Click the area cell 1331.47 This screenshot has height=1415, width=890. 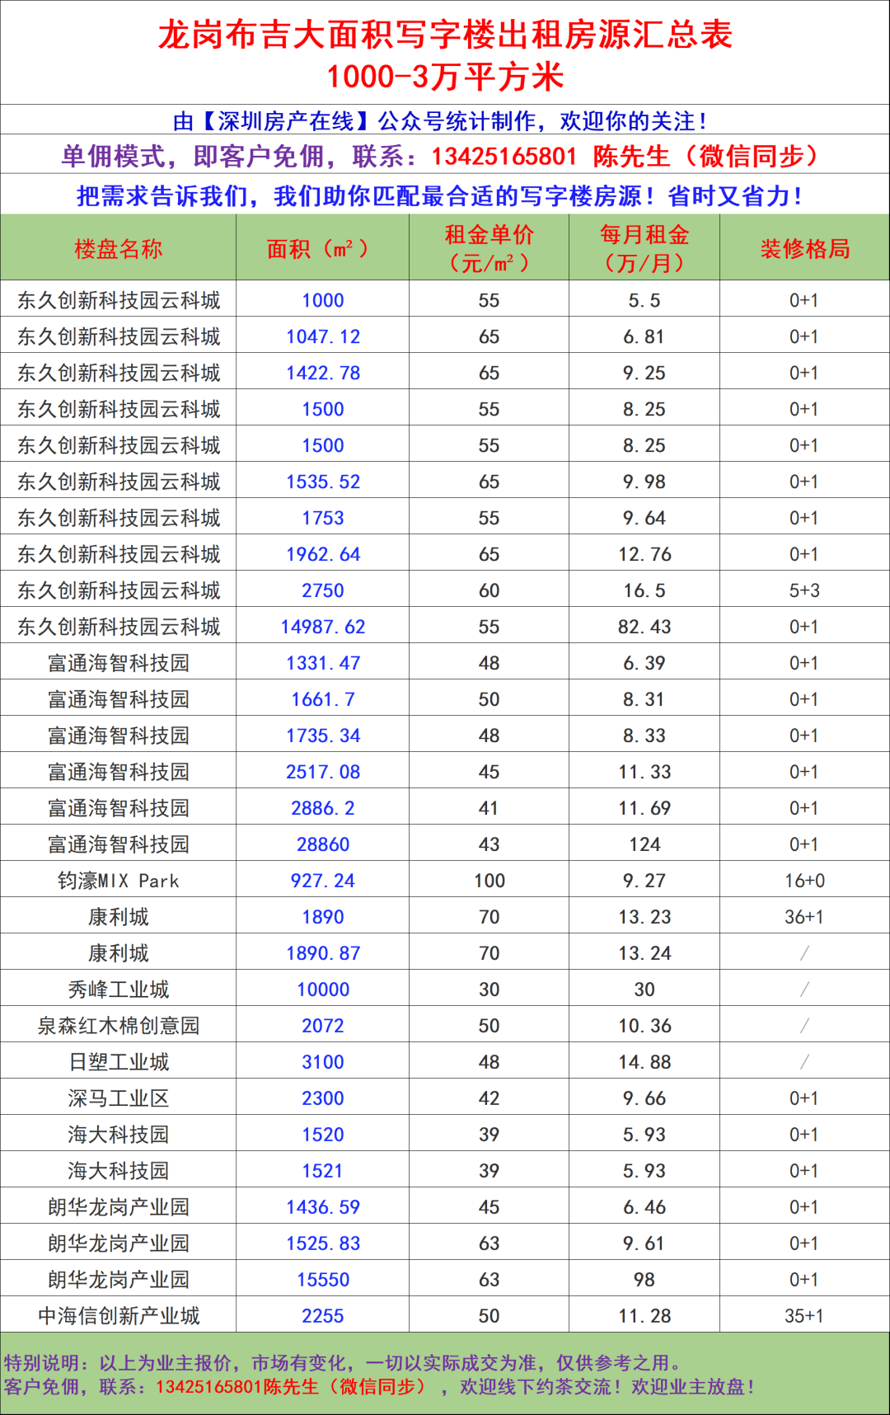click(x=323, y=663)
